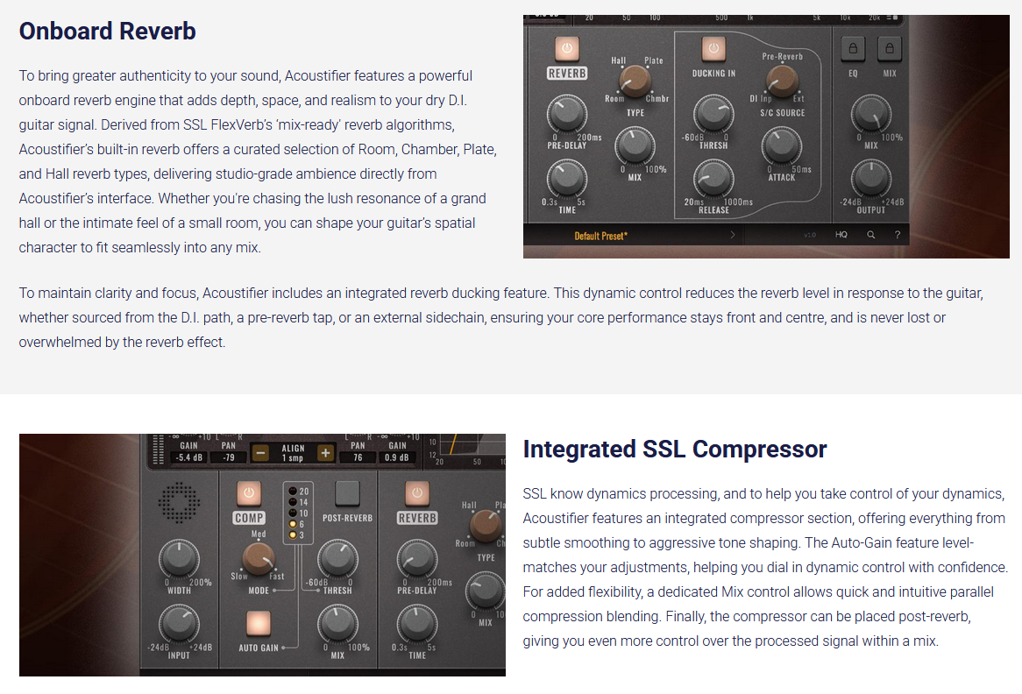The width and height of the screenshot is (1022, 694).
Task: Click the PAN -79 value field
Action: pos(229,457)
